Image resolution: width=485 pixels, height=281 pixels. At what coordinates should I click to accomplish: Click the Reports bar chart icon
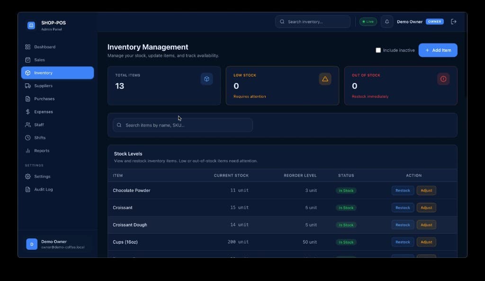(x=28, y=151)
